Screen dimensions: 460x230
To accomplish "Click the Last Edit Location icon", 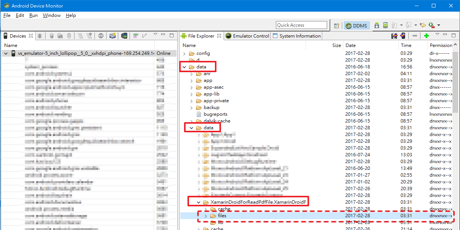I will click(422, 25).
